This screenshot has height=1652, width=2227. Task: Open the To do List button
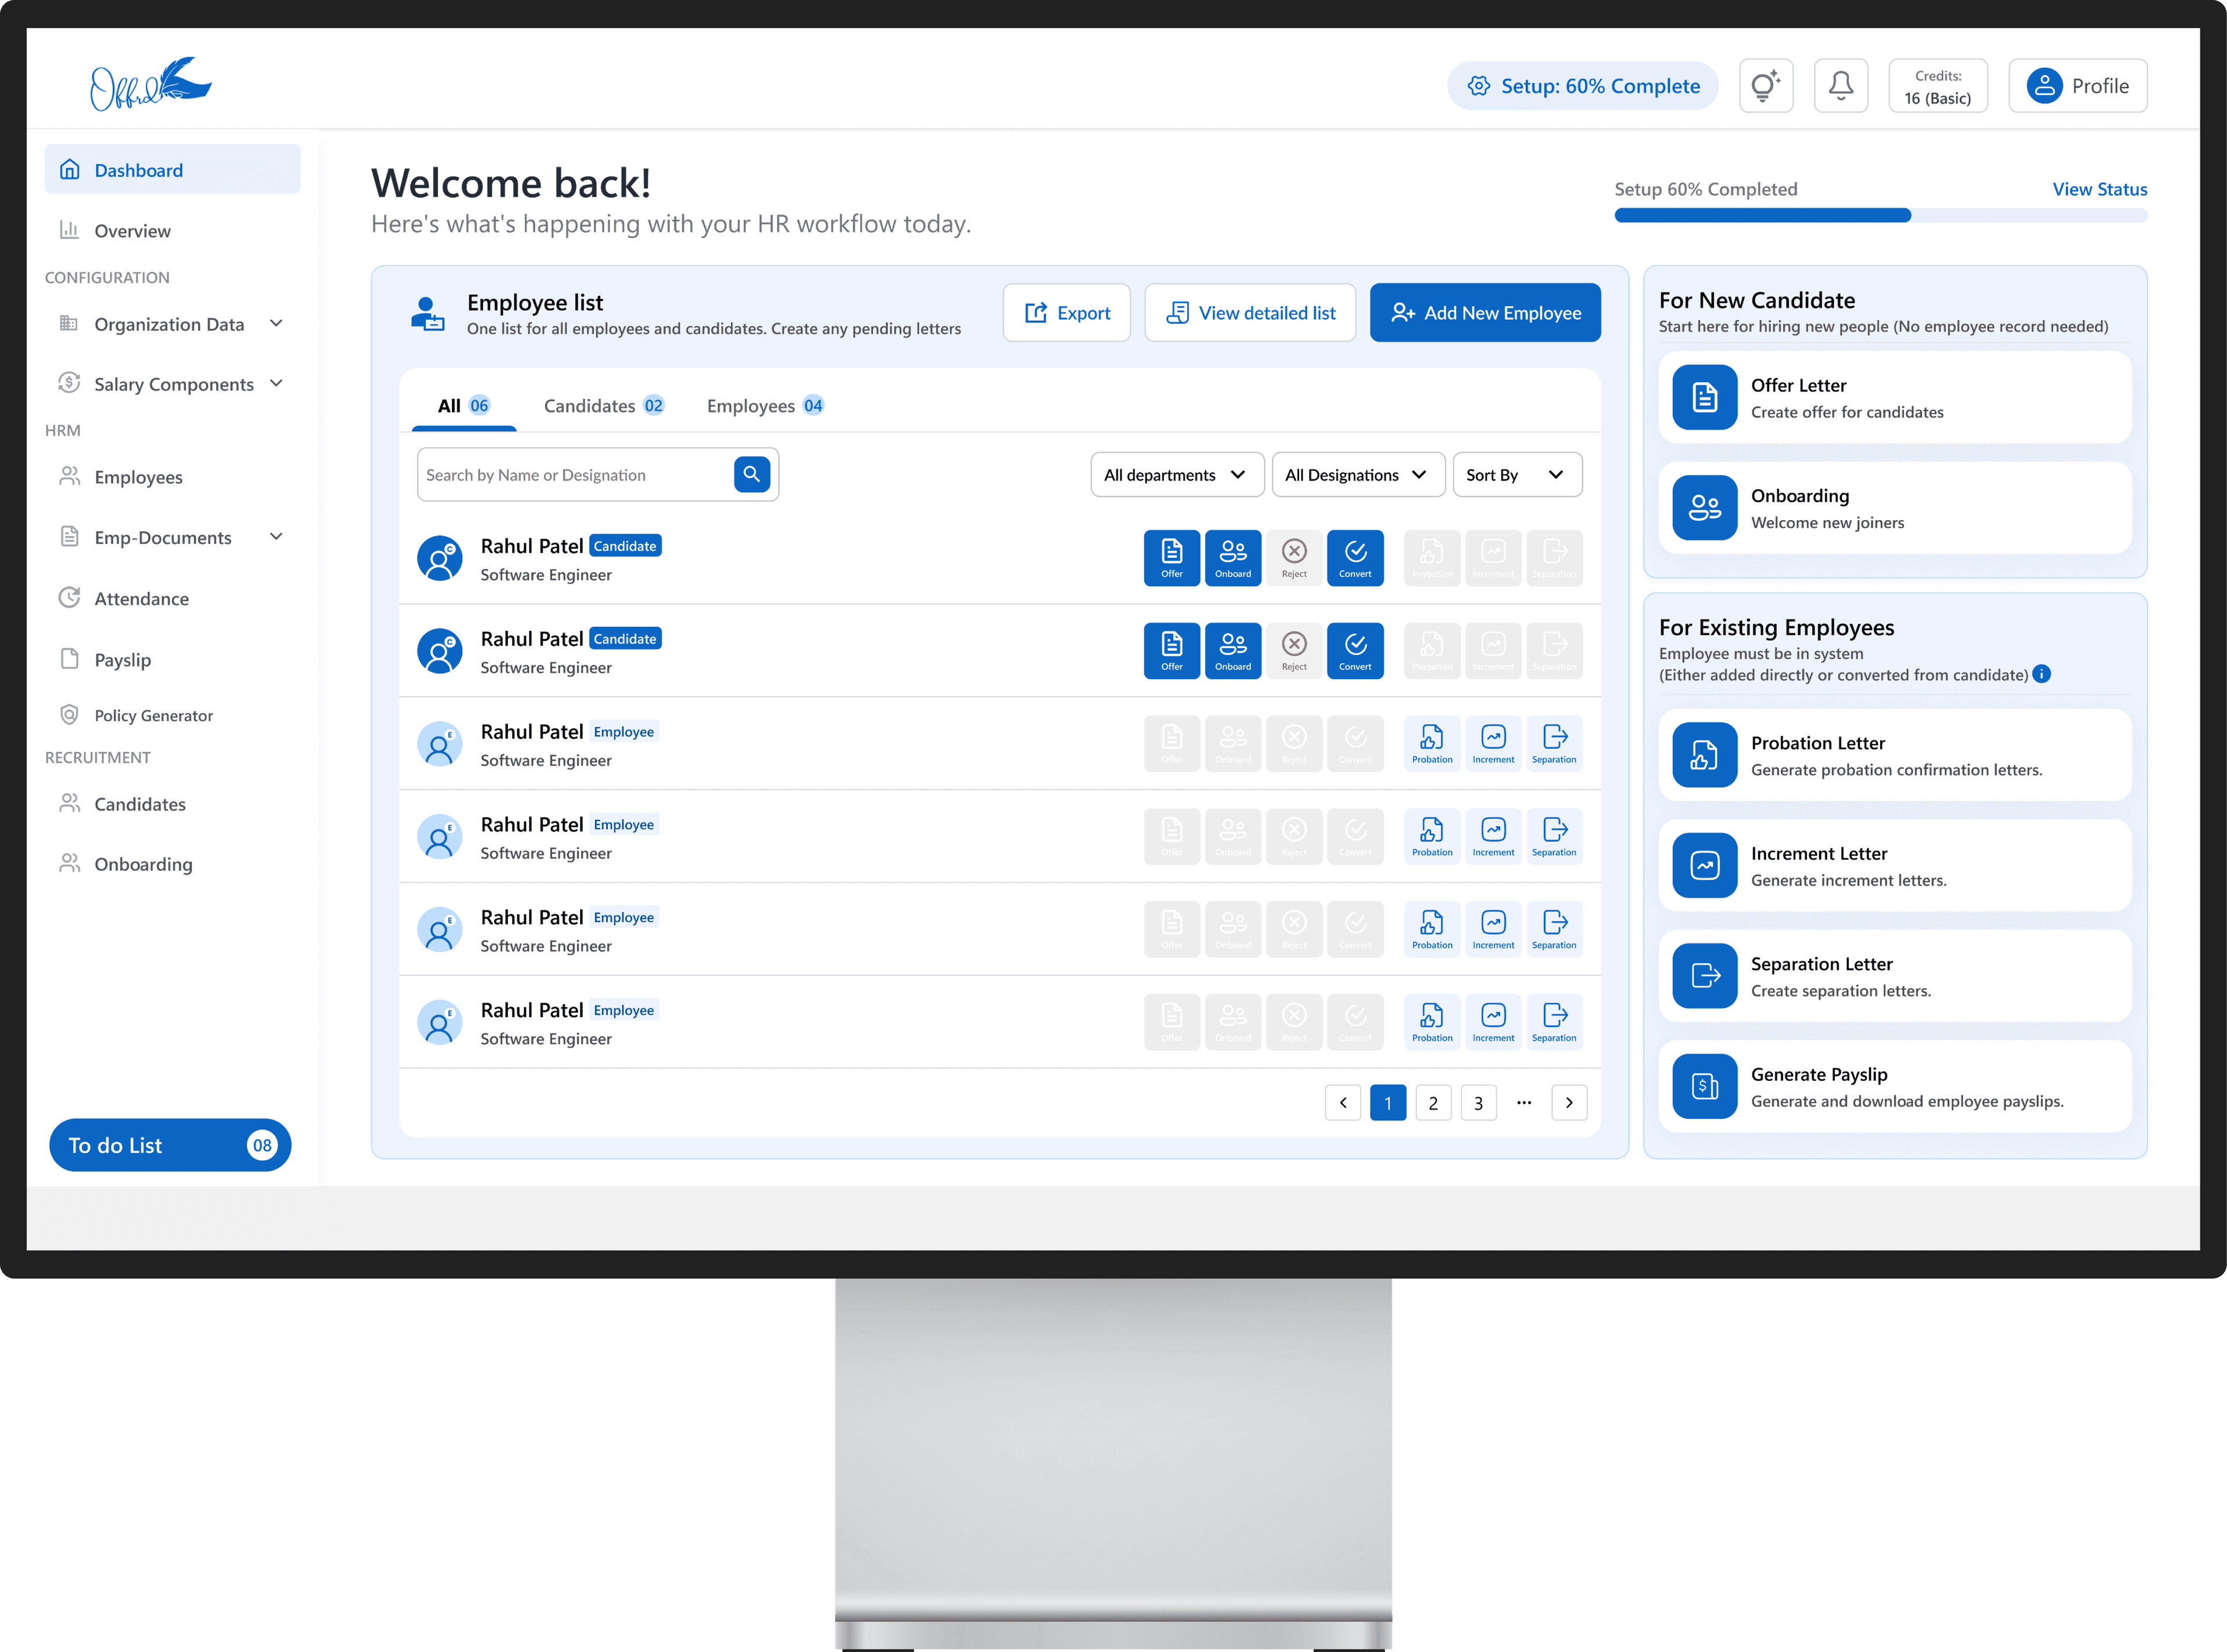[x=170, y=1145]
